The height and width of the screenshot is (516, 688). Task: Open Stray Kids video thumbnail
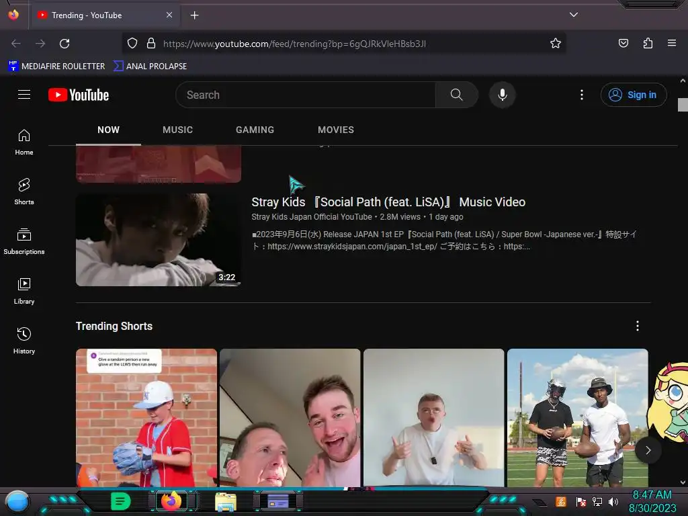click(159, 240)
